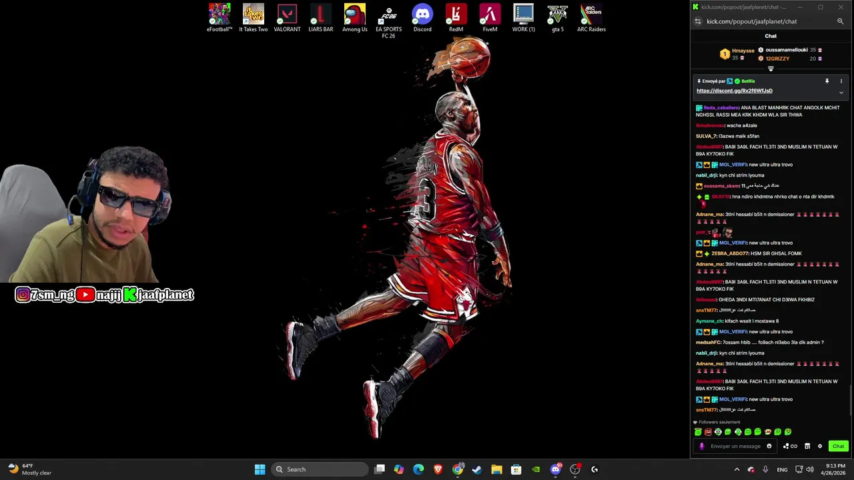Select the It Takes Two desktop icon

pyautogui.click(x=254, y=18)
